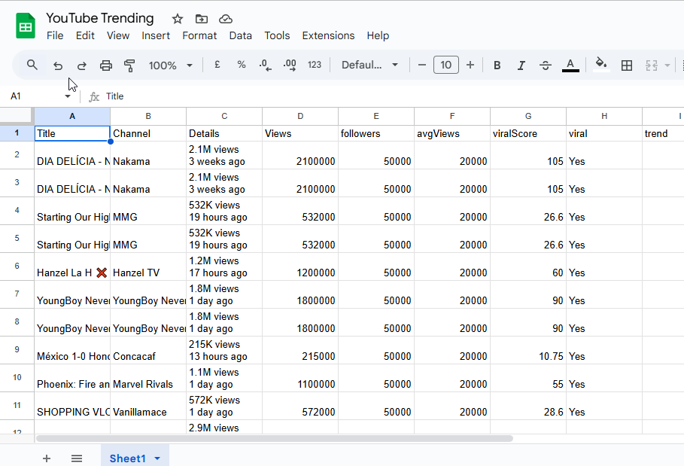The width and height of the screenshot is (684, 466).
Task: Increase decimal places
Action: coord(290,65)
